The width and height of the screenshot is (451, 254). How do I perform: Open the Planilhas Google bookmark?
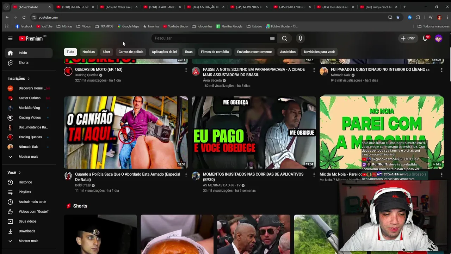pyautogui.click(x=229, y=26)
